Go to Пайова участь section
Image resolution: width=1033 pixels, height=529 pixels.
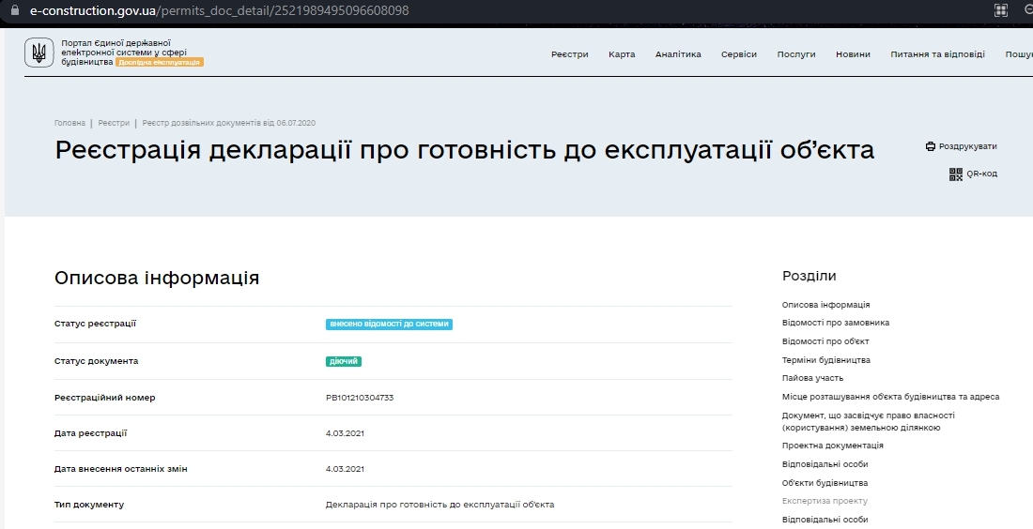(x=812, y=378)
